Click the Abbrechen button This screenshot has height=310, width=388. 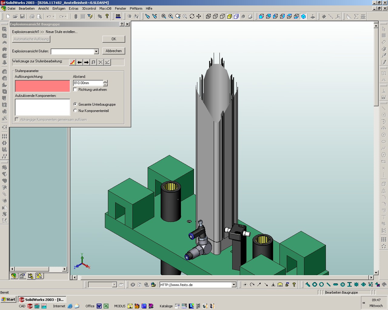[x=114, y=51]
